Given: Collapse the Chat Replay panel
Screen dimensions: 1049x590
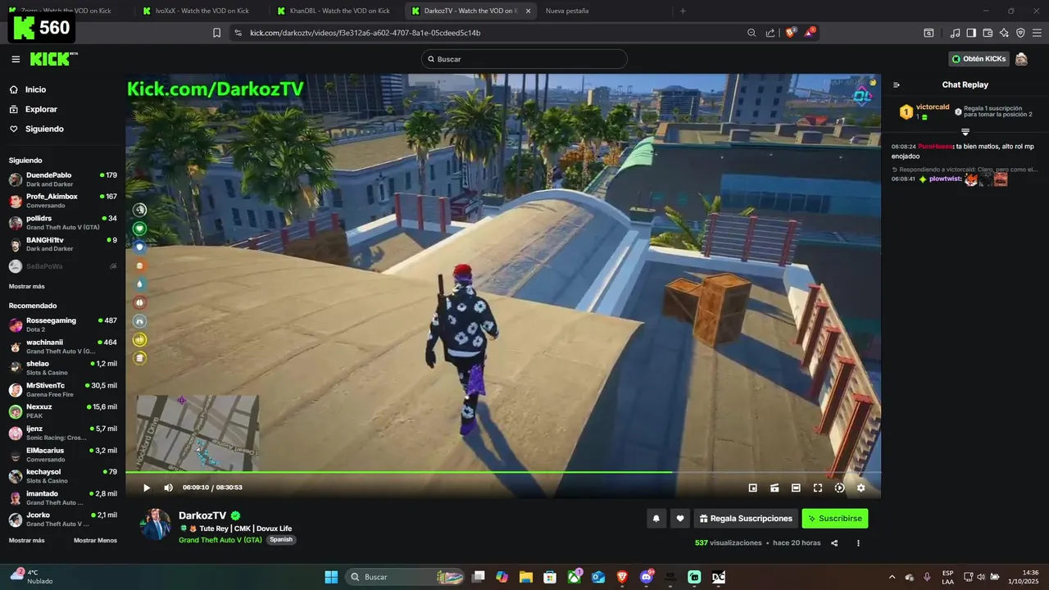Looking at the screenshot, I should 897,84.
